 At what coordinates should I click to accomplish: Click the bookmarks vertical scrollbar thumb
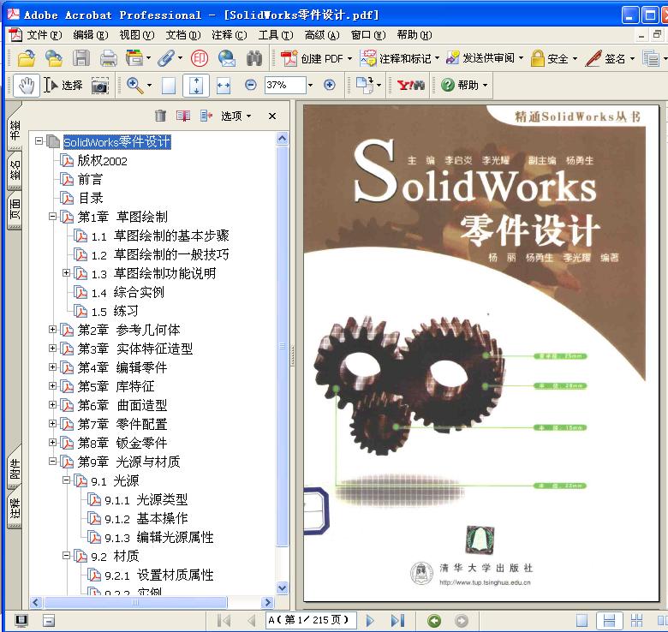(282, 346)
